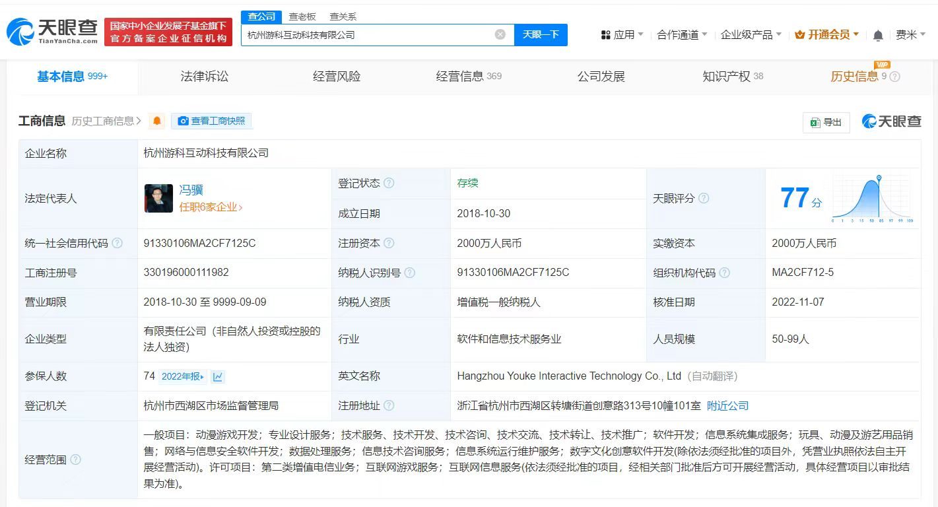The image size is (938, 507).
Task: Clear search box using the X icon
Action: (x=500, y=34)
